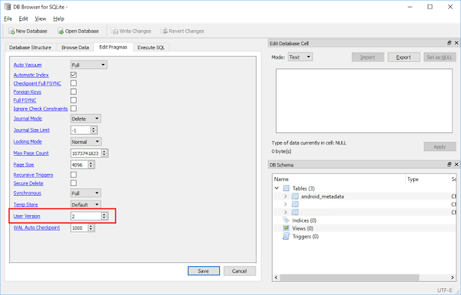461x295 pixels.
Task: Click the Revert Changes toolbar icon
Action: point(164,31)
